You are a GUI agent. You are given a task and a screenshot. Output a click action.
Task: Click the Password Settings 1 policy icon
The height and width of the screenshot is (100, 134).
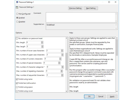(x=17, y=7)
